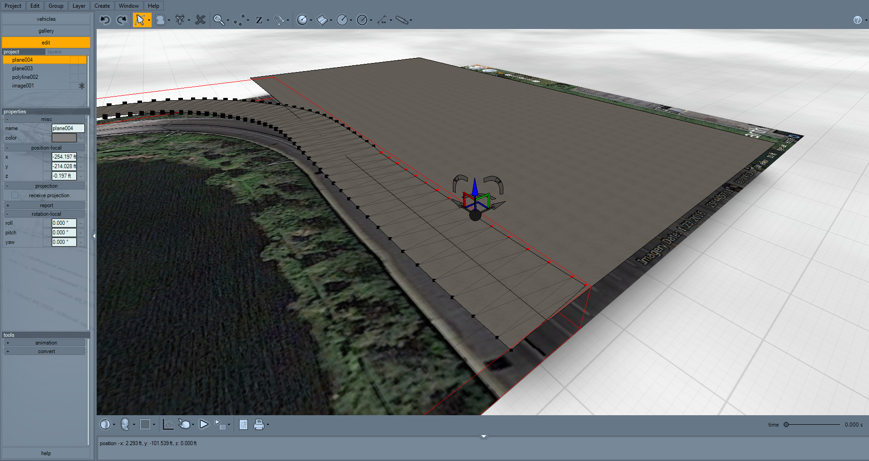Open the graph chart icon
Screen dimensions: 869x461
pos(168,424)
